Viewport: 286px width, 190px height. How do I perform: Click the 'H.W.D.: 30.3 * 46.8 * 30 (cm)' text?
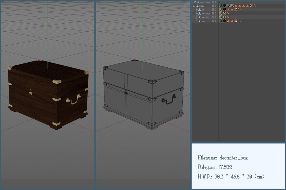coord(231,177)
